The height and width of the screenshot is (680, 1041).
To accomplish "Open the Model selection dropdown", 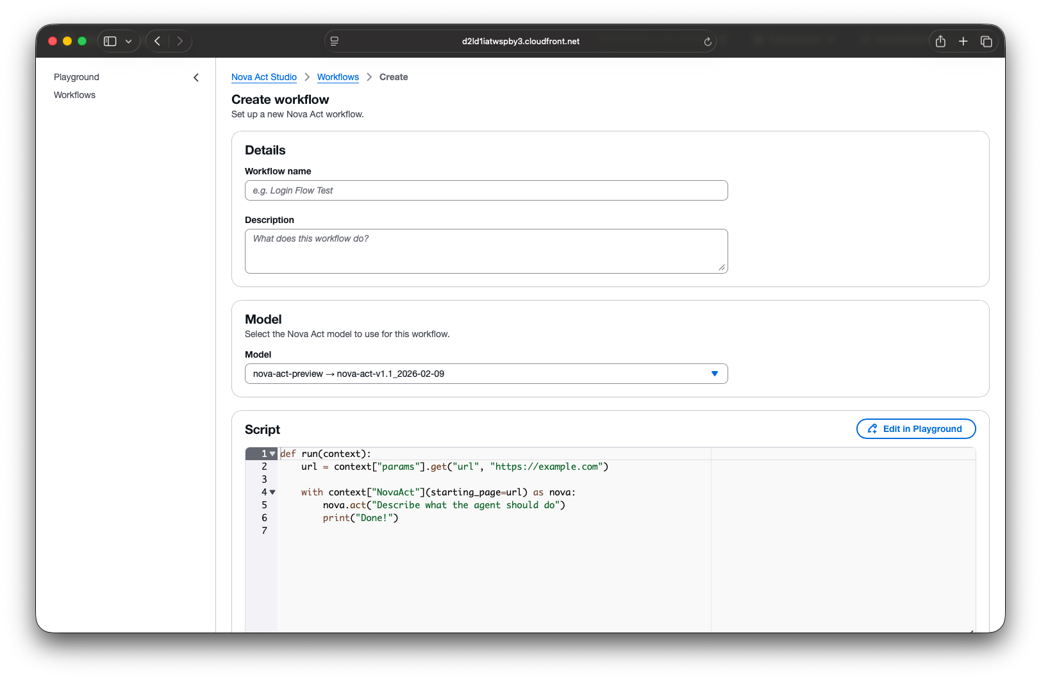I will (487, 374).
